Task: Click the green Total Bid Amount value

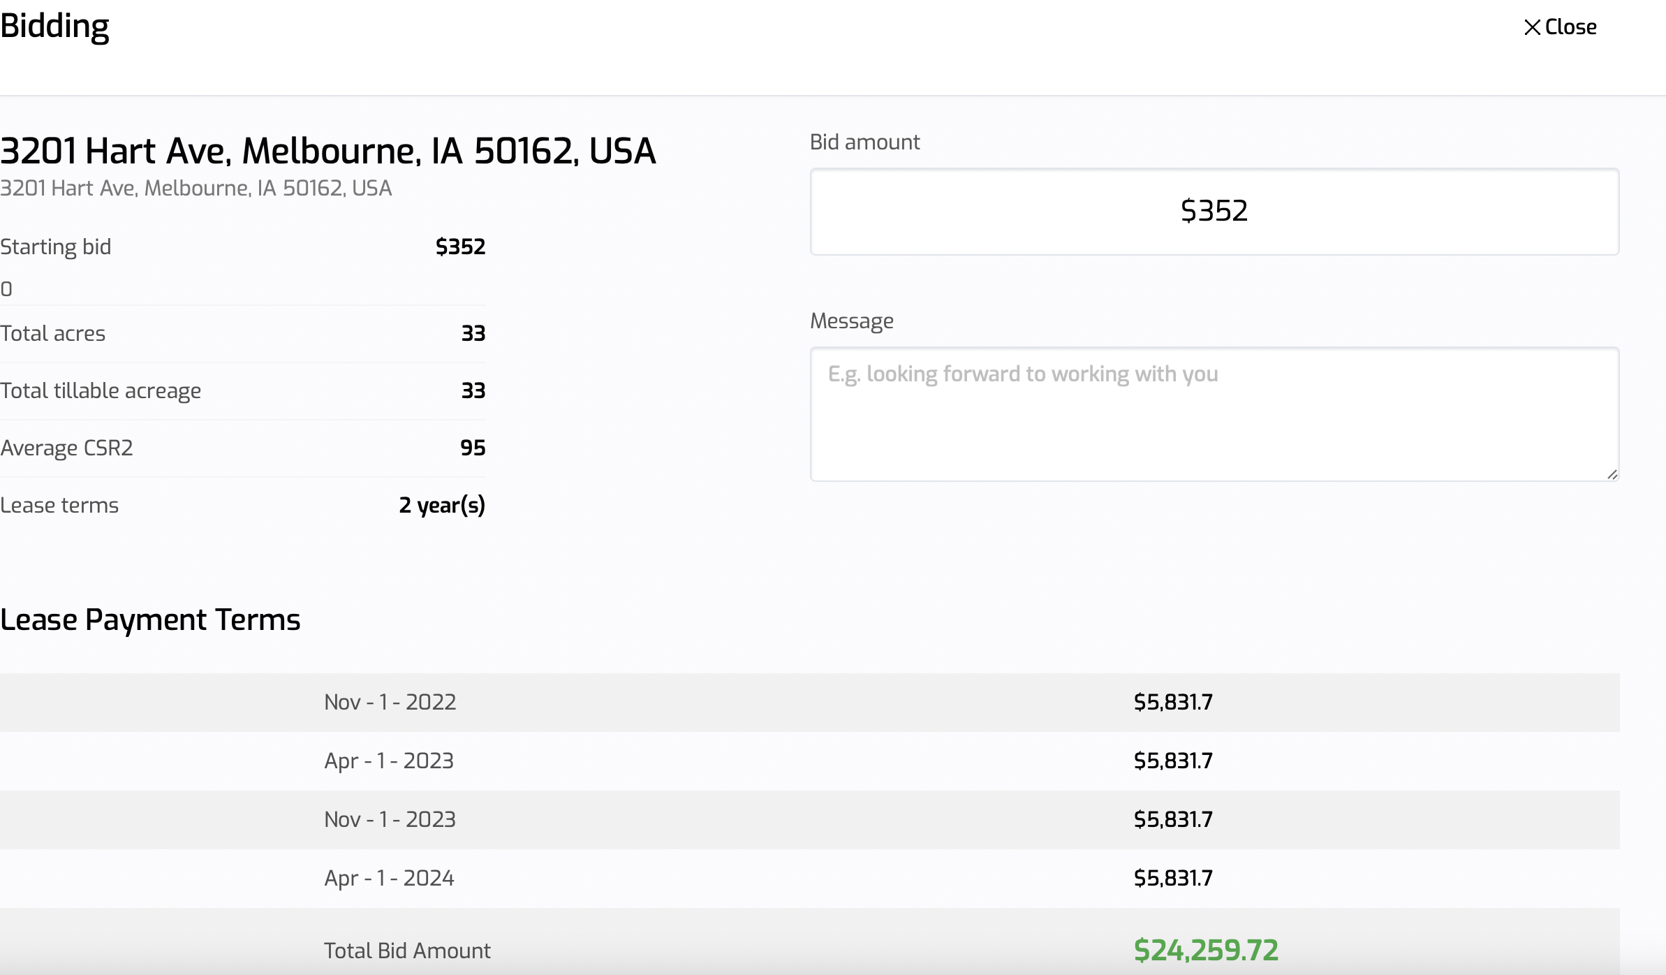Action: [1206, 950]
